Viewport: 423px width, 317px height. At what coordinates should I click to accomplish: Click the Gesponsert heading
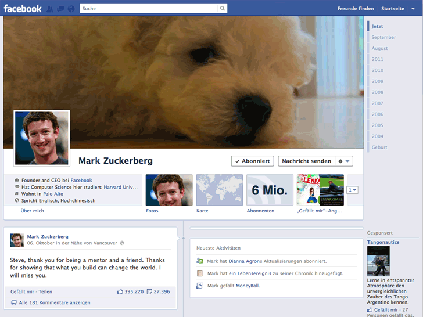380,233
